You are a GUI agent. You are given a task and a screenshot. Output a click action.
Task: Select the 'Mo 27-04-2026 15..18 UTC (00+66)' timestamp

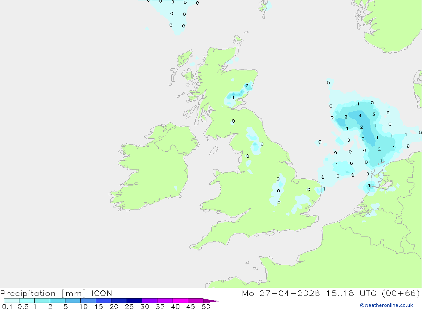point(331,293)
